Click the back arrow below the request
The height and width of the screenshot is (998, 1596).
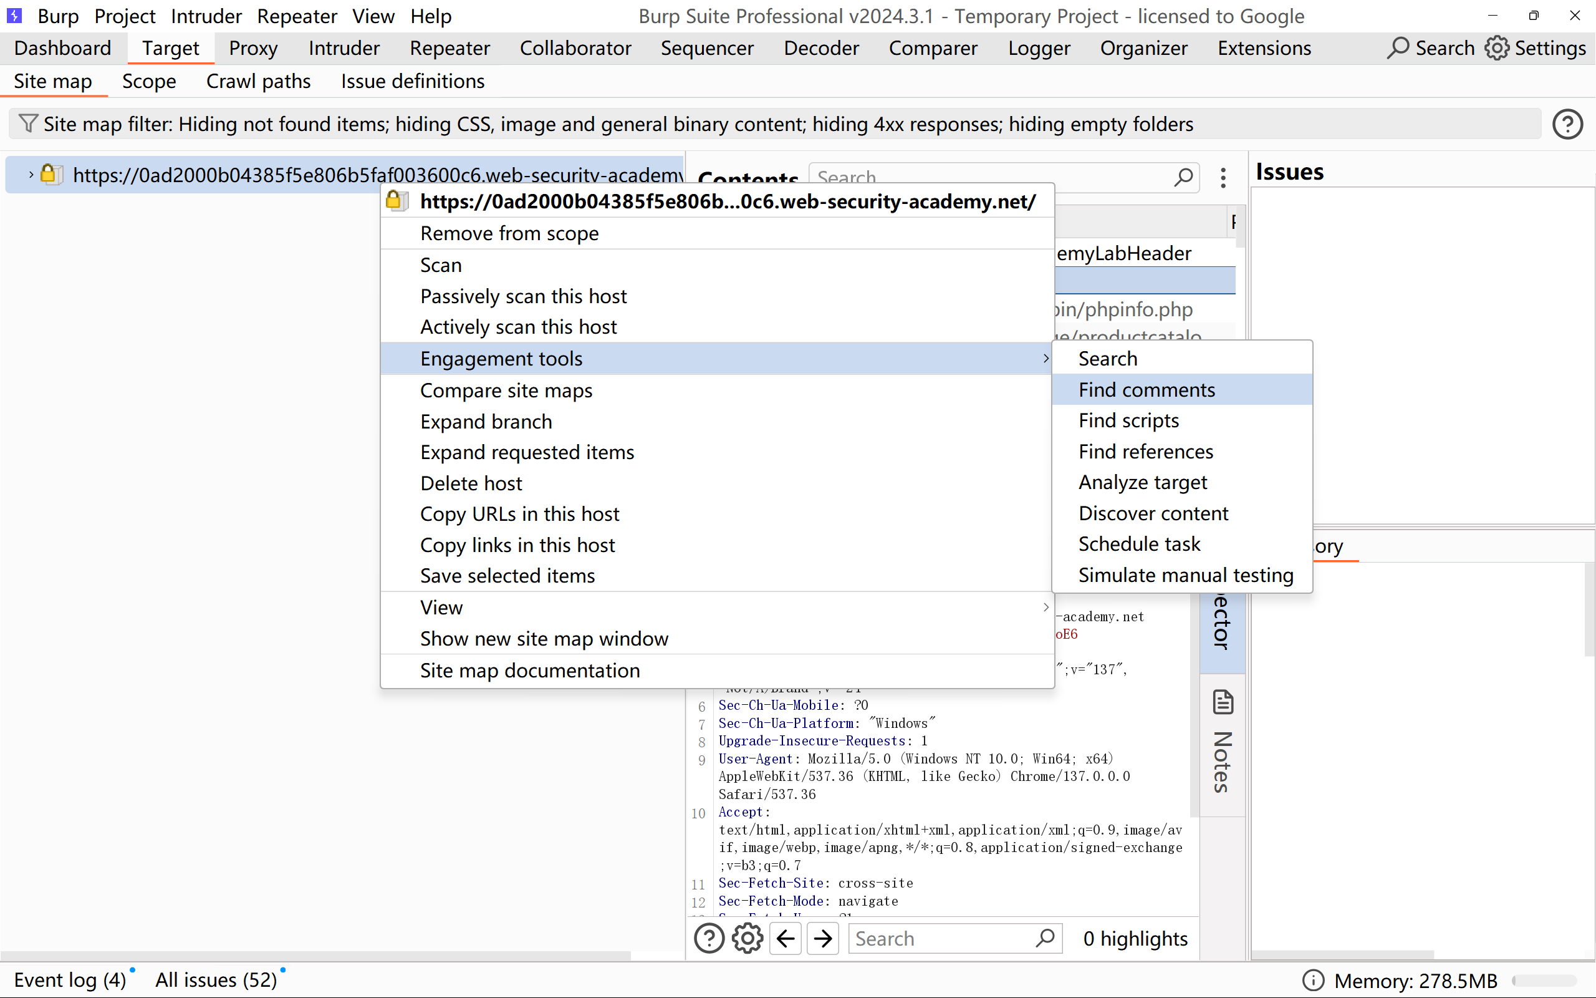point(786,939)
